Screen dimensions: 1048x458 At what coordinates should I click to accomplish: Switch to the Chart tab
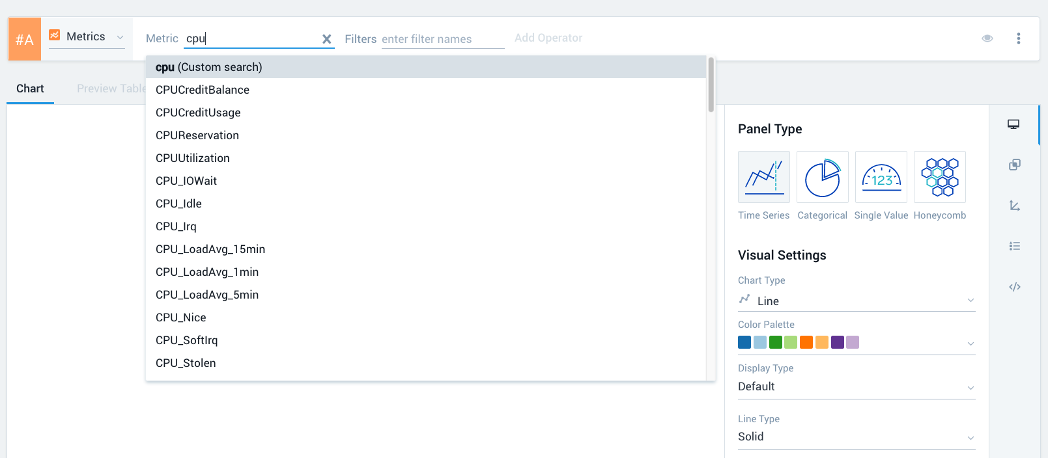[30, 88]
